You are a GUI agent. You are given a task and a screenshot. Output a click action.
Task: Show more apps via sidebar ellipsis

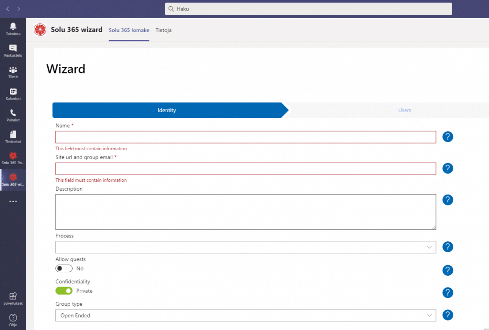point(13,201)
